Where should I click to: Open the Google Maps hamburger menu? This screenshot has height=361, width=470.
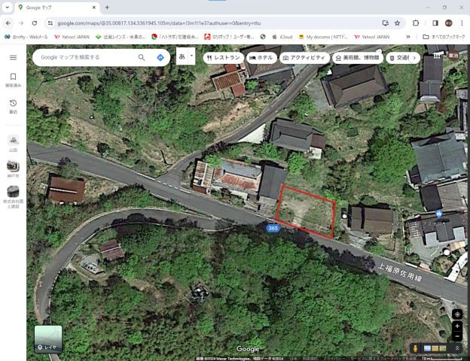coord(13,57)
